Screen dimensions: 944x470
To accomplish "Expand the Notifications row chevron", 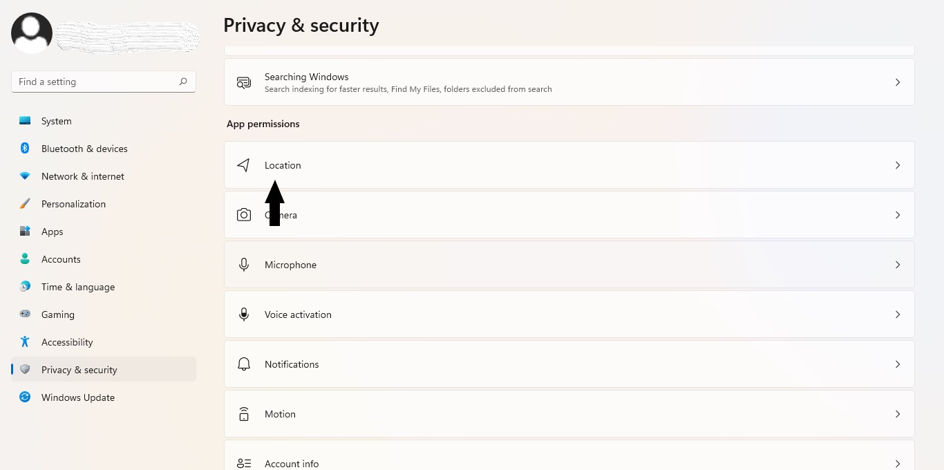I will click(898, 364).
